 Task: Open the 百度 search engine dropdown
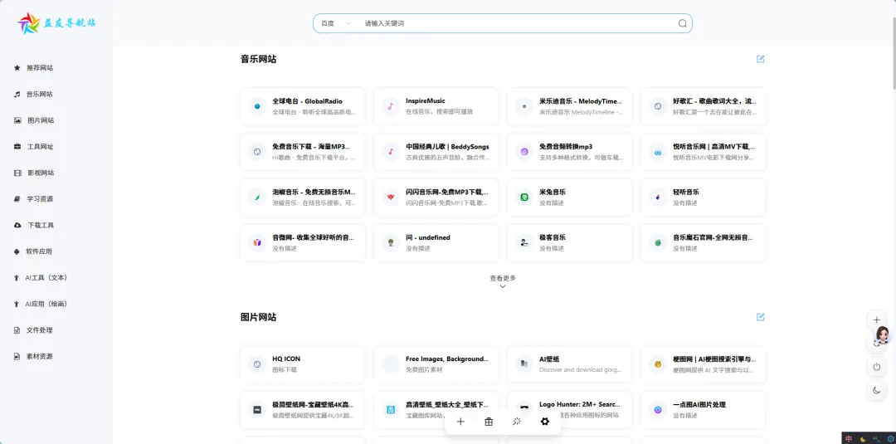point(336,23)
